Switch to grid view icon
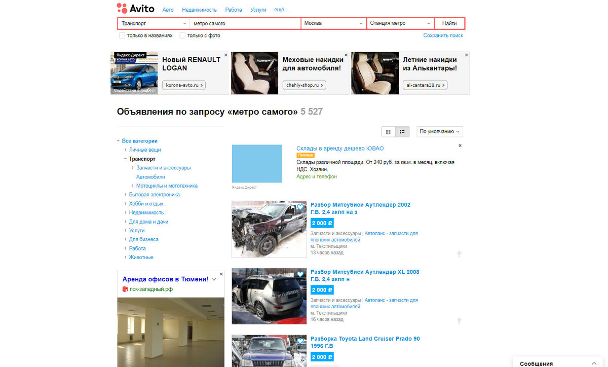The height and width of the screenshot is (367, 608). pyautogui.click(x=389, y=132)
